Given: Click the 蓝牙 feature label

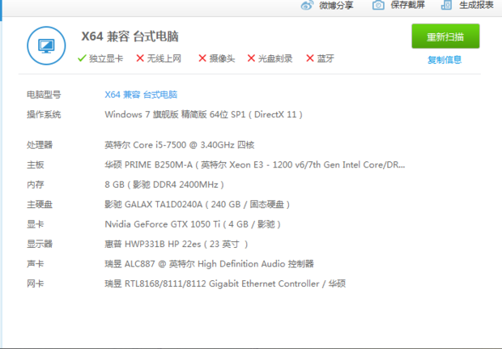Looking at the screenshot, I should point(325,58).
